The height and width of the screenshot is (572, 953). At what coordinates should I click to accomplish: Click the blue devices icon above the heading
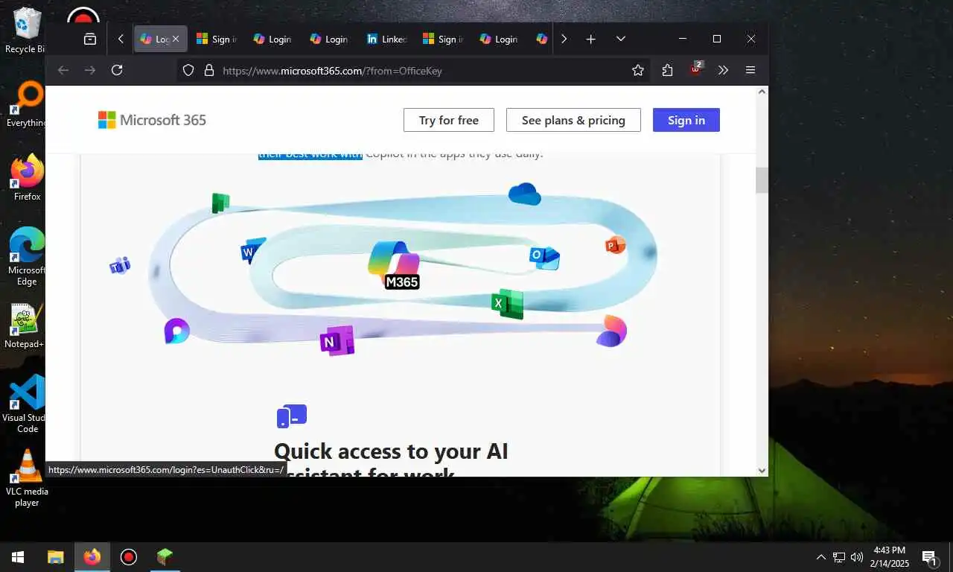[x=292, y=416]
